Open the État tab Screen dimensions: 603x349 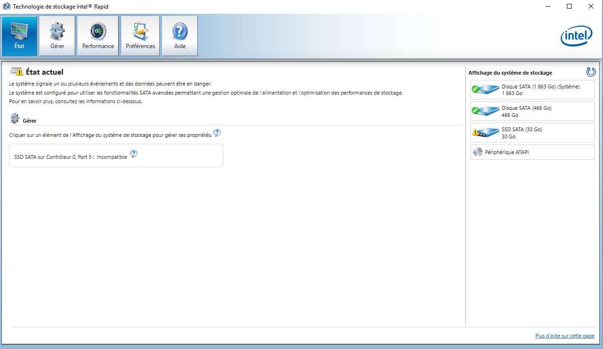19,36
